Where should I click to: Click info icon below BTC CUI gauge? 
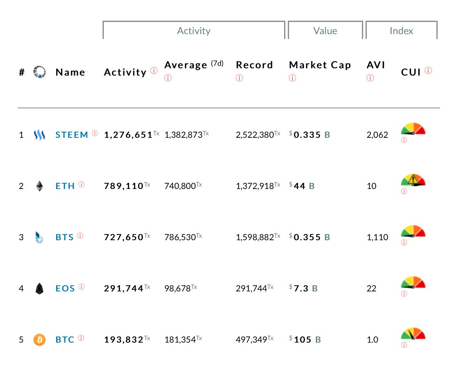(404, 345)
